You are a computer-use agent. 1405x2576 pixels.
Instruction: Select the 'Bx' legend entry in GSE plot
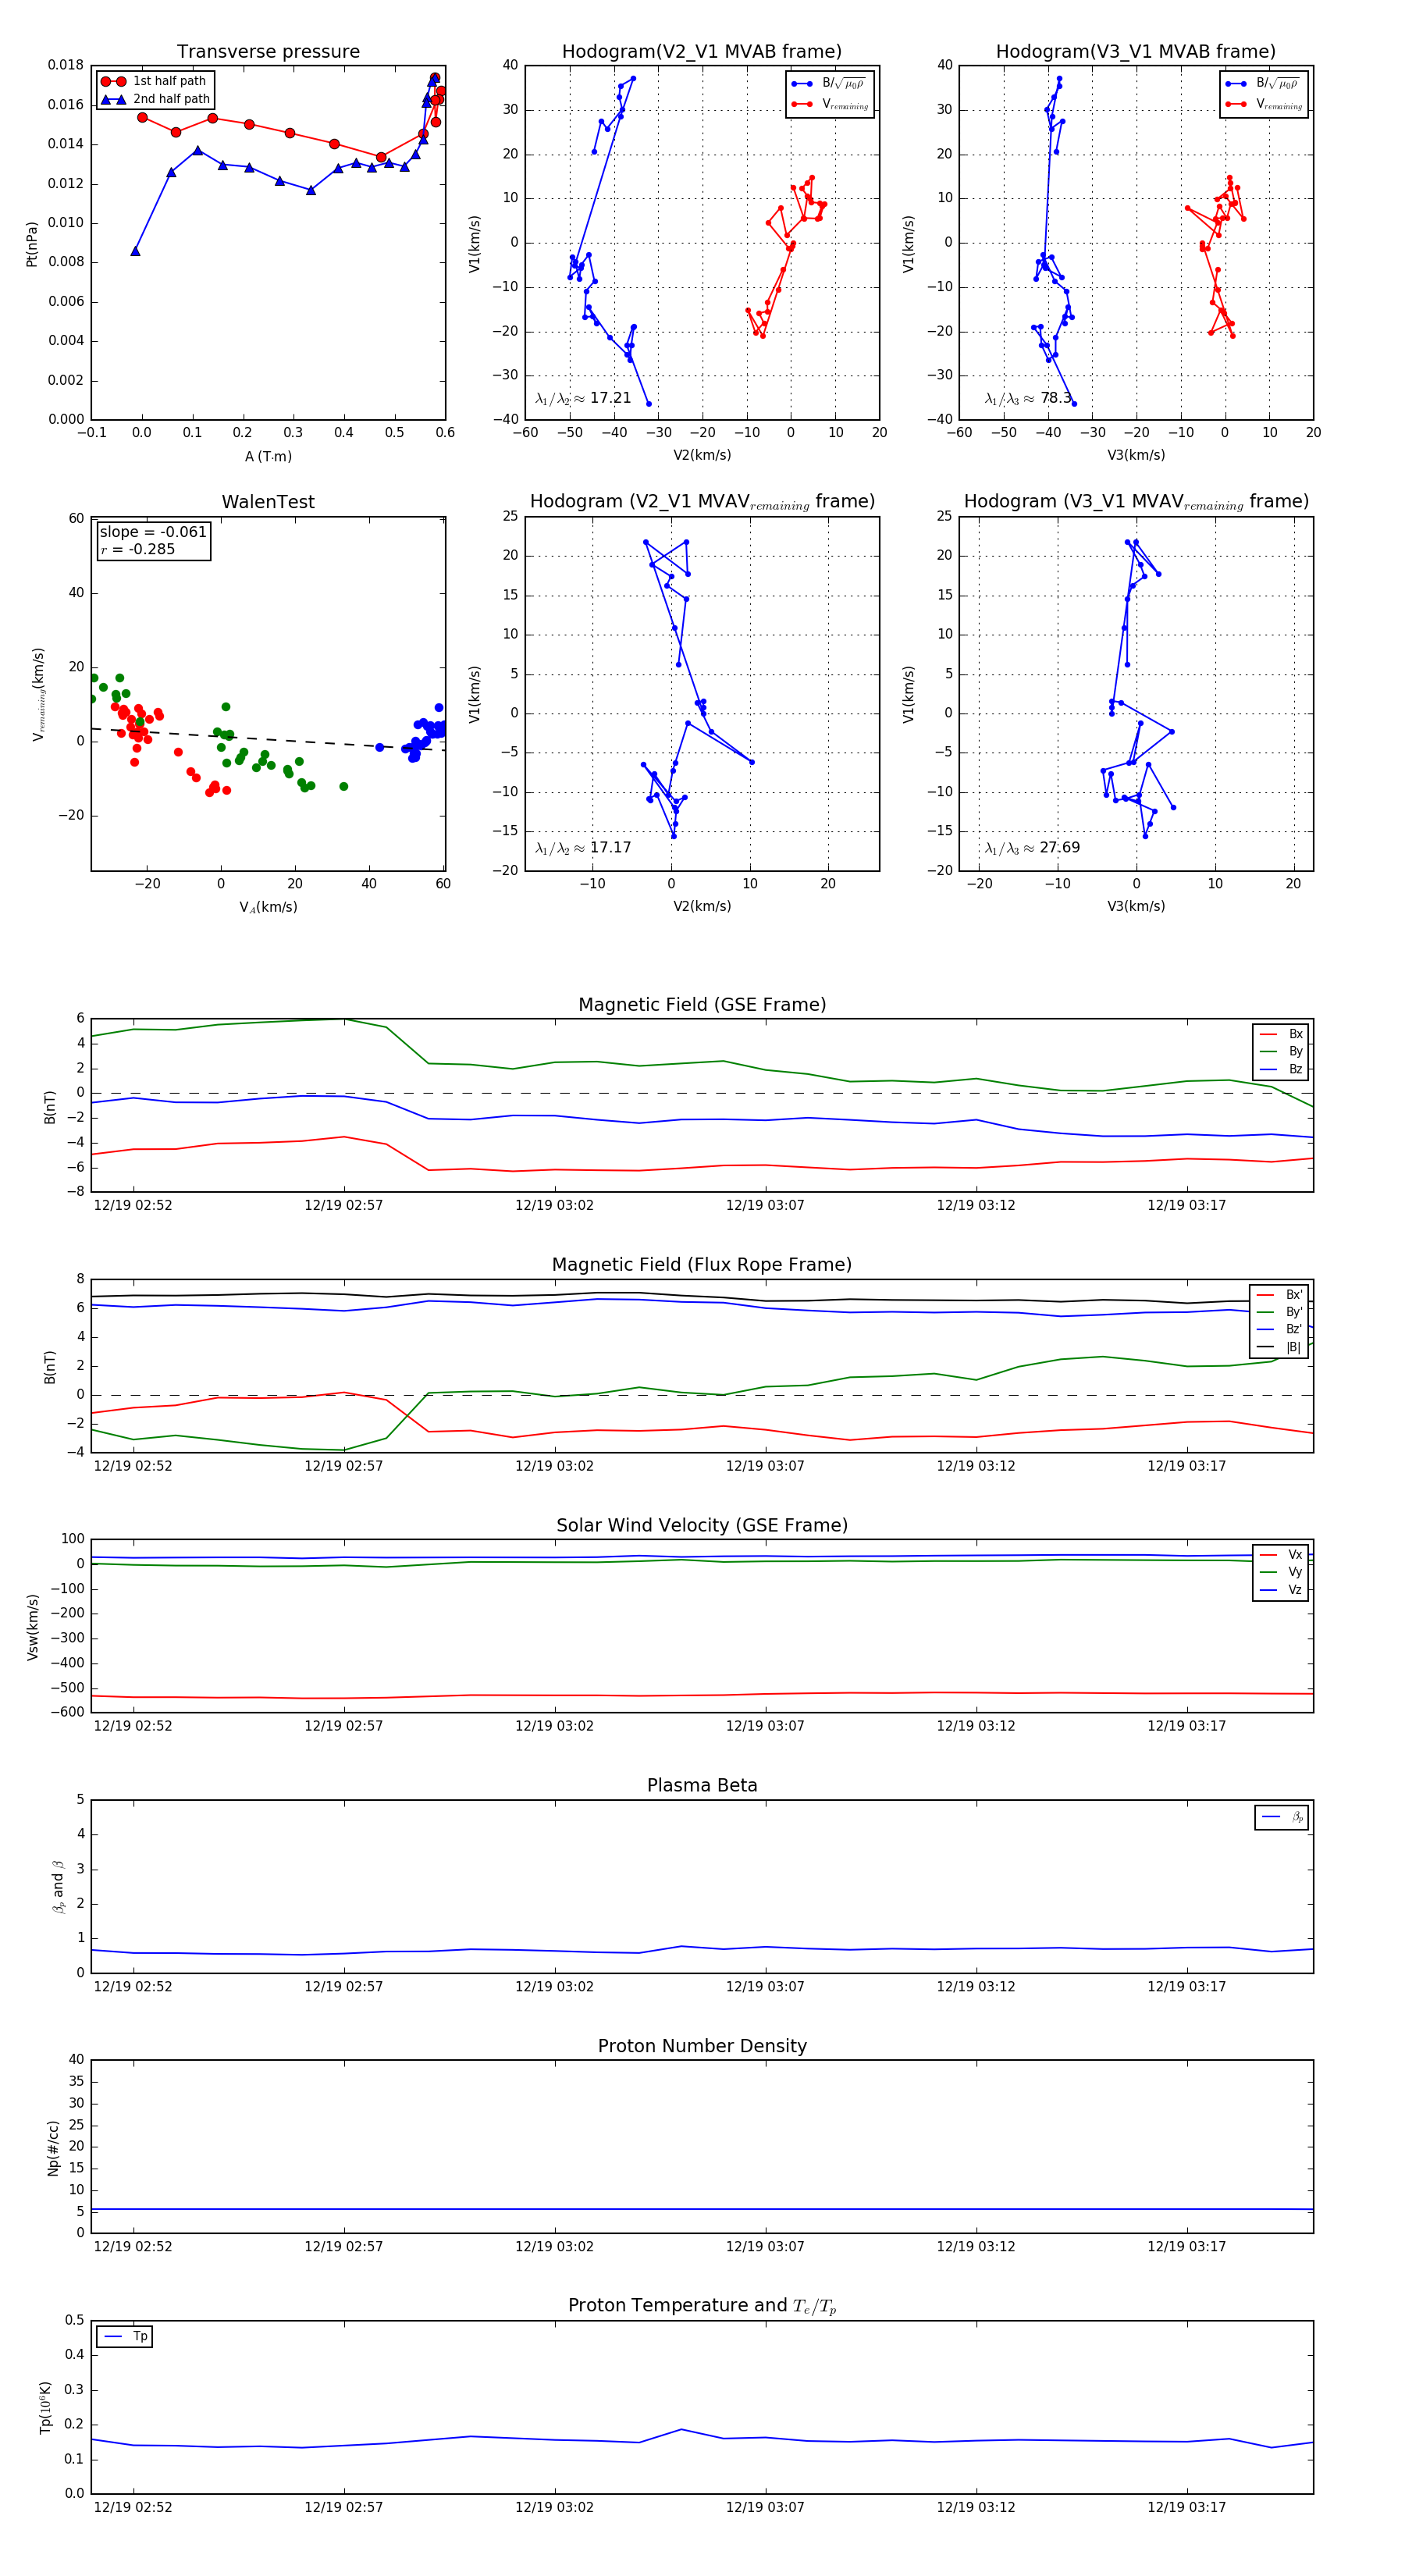[1281, 1034]
